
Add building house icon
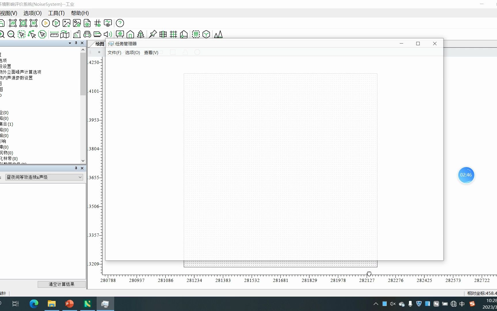[130, 35]
